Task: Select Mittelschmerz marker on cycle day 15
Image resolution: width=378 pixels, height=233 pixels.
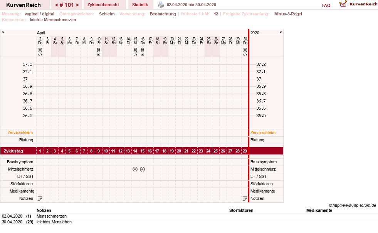Action: [143, 169]
